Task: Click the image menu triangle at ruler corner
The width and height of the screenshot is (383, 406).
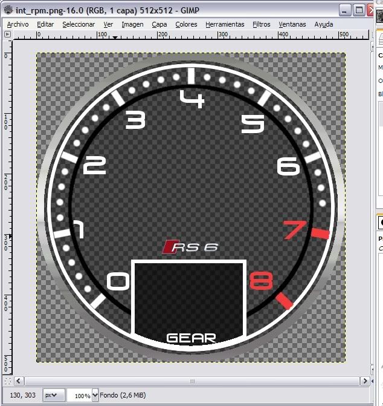Action: tap(7, 34)
